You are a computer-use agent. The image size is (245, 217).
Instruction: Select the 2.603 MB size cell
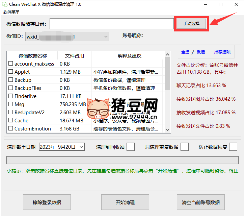click(x=70, y=112)
